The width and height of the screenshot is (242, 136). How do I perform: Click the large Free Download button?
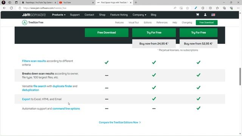[107, 32]
